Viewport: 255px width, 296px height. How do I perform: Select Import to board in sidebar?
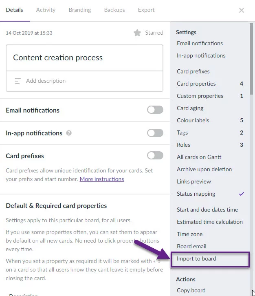[210, 259]
